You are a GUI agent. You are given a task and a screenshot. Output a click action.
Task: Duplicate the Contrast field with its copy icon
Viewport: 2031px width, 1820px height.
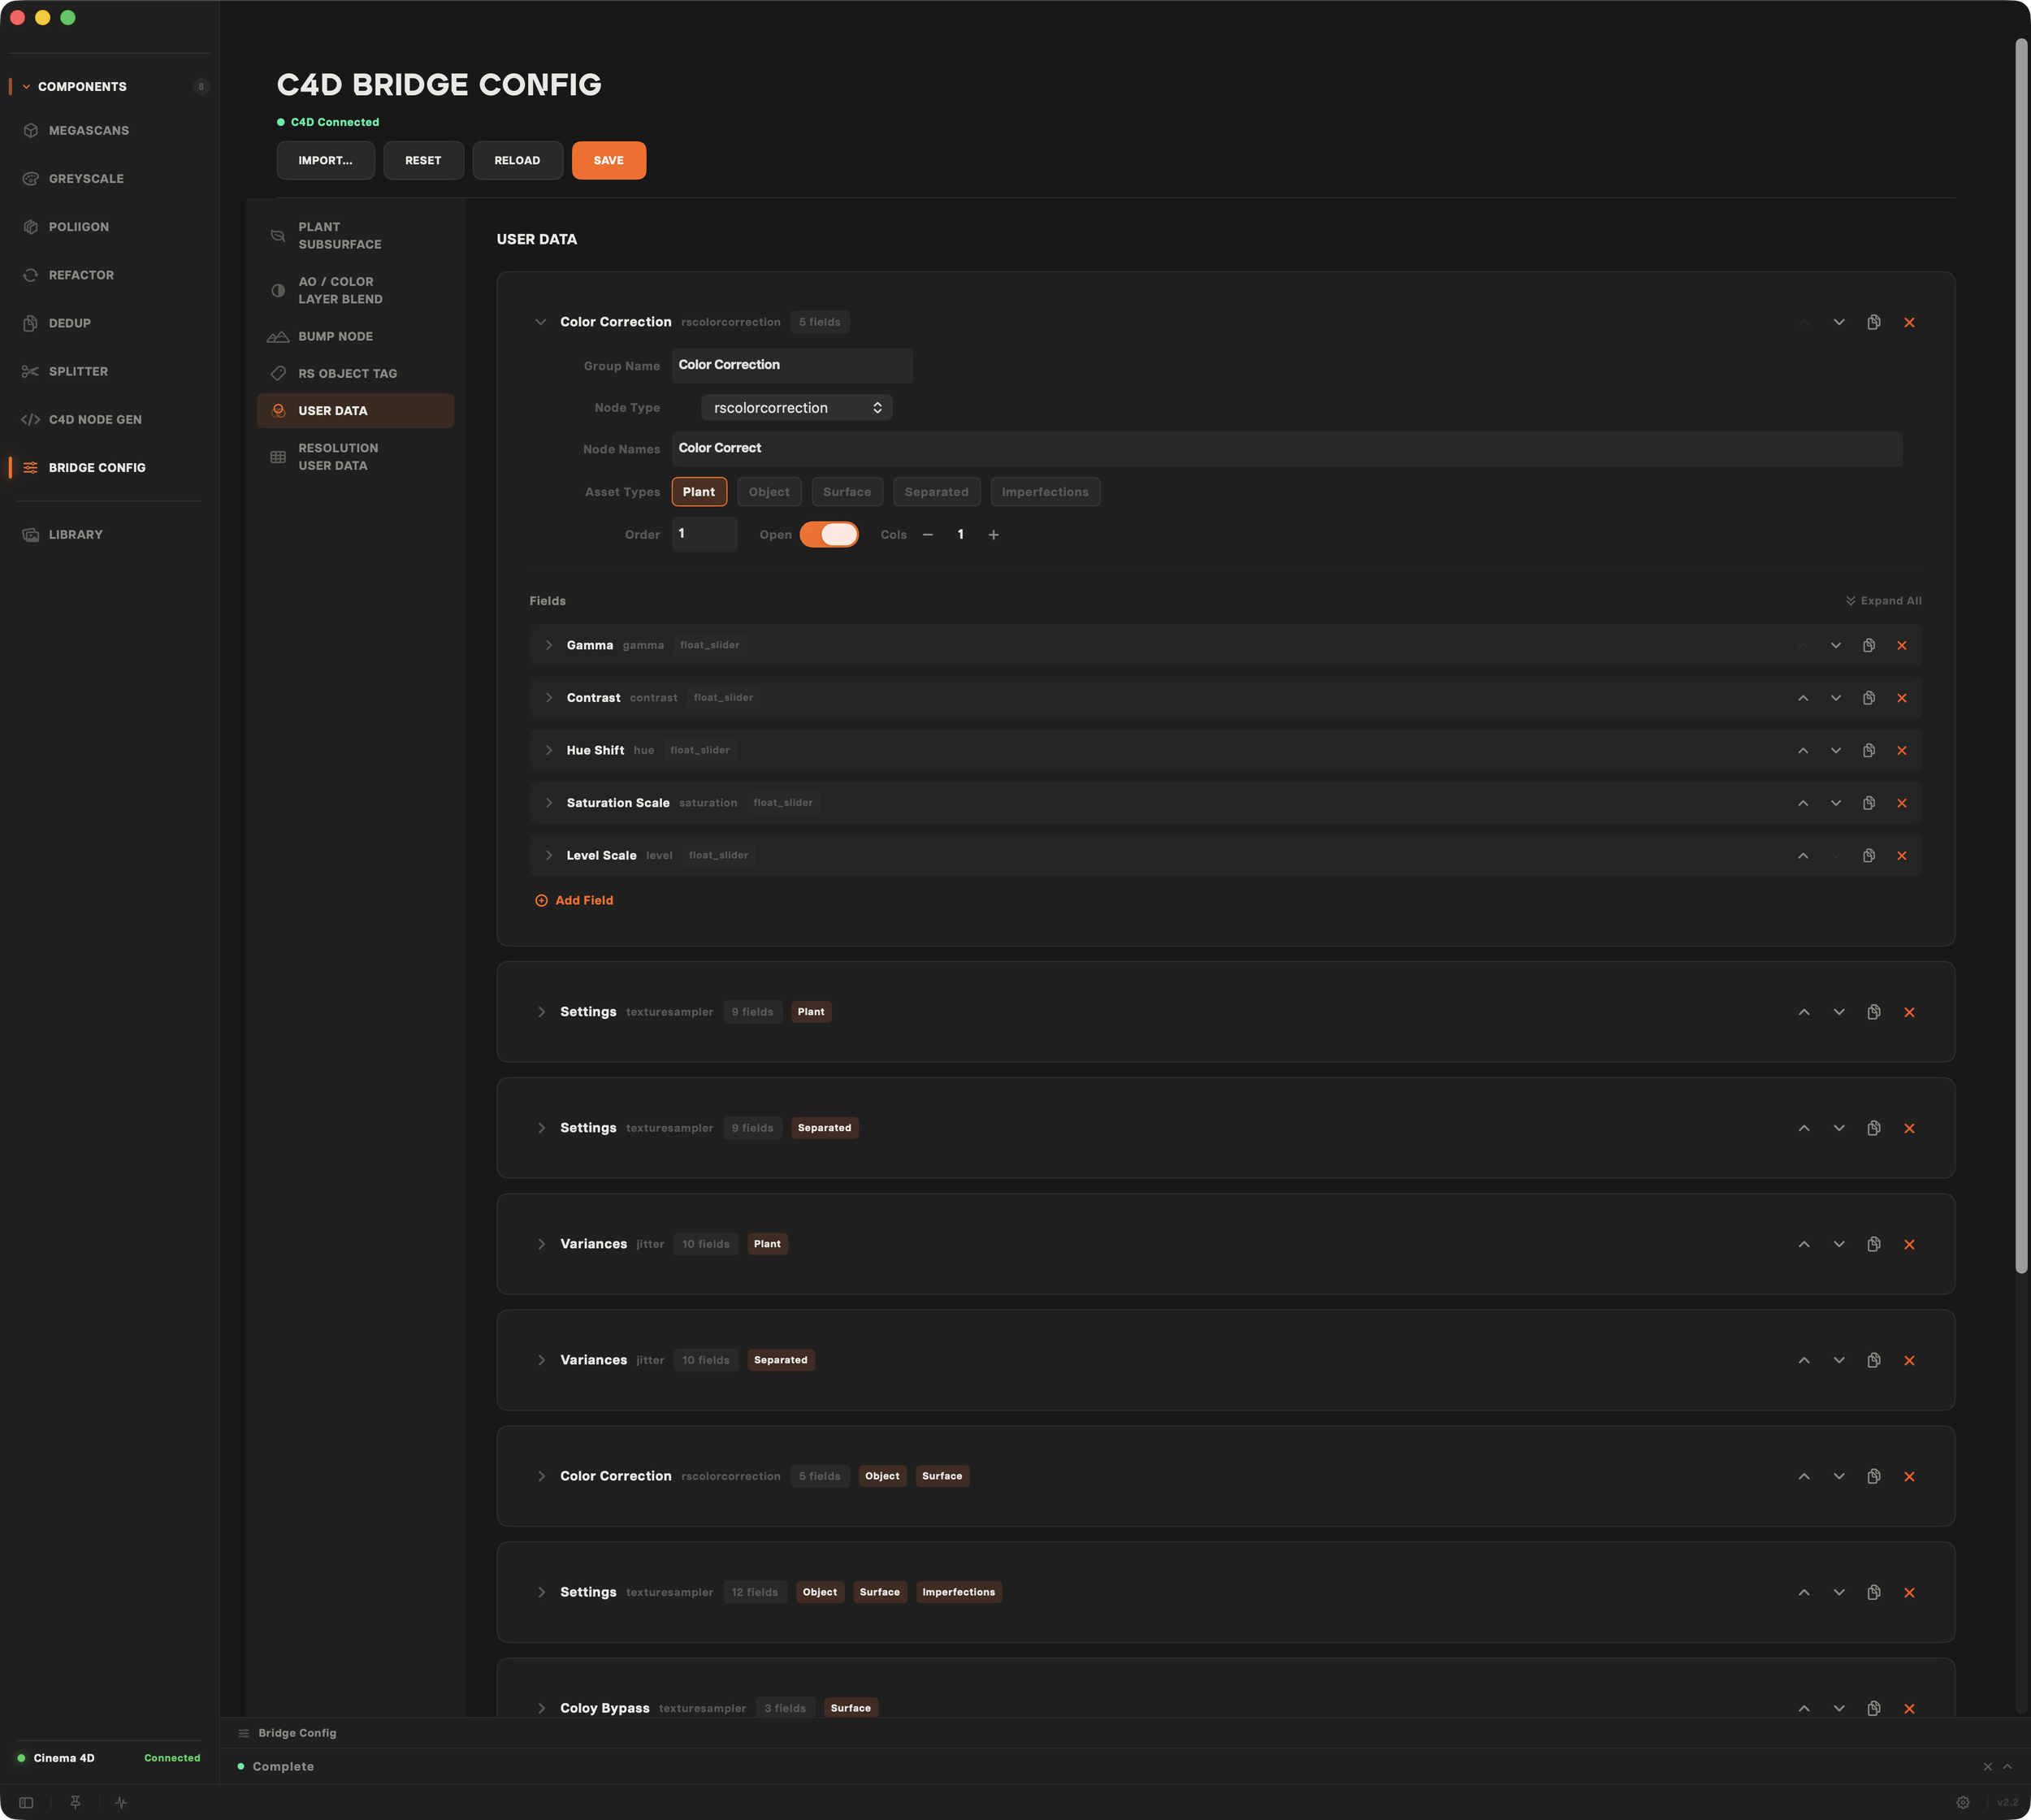(1868, 698)
